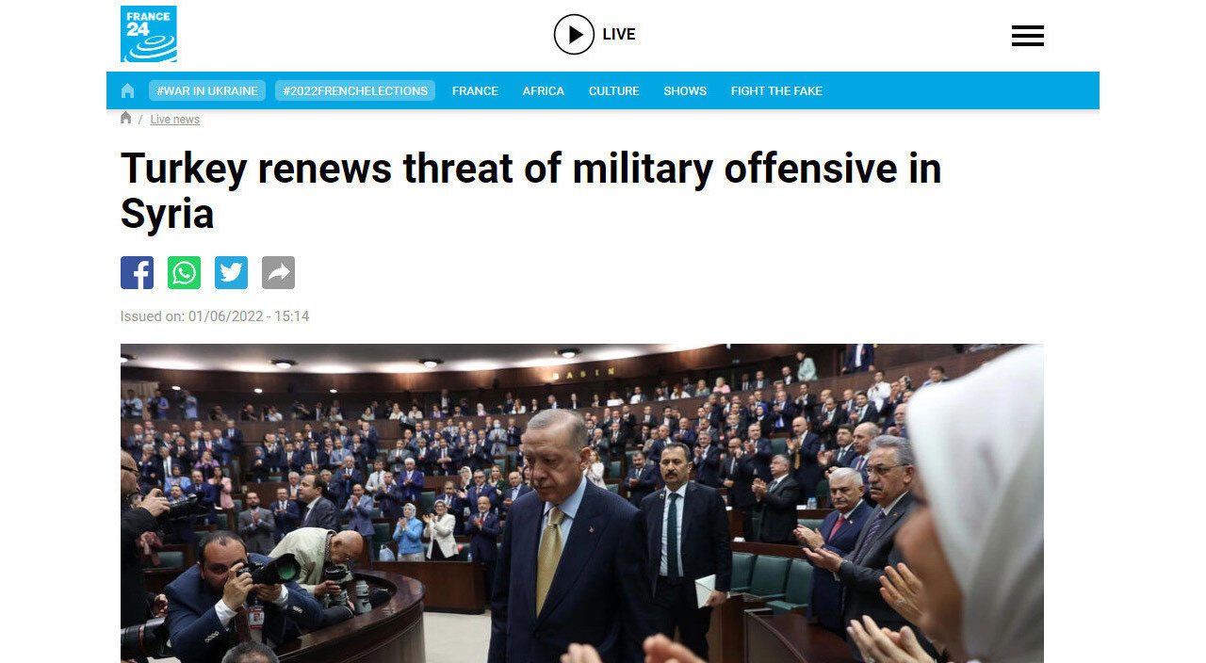Click the home icon in blue navbar

point(128,90)
